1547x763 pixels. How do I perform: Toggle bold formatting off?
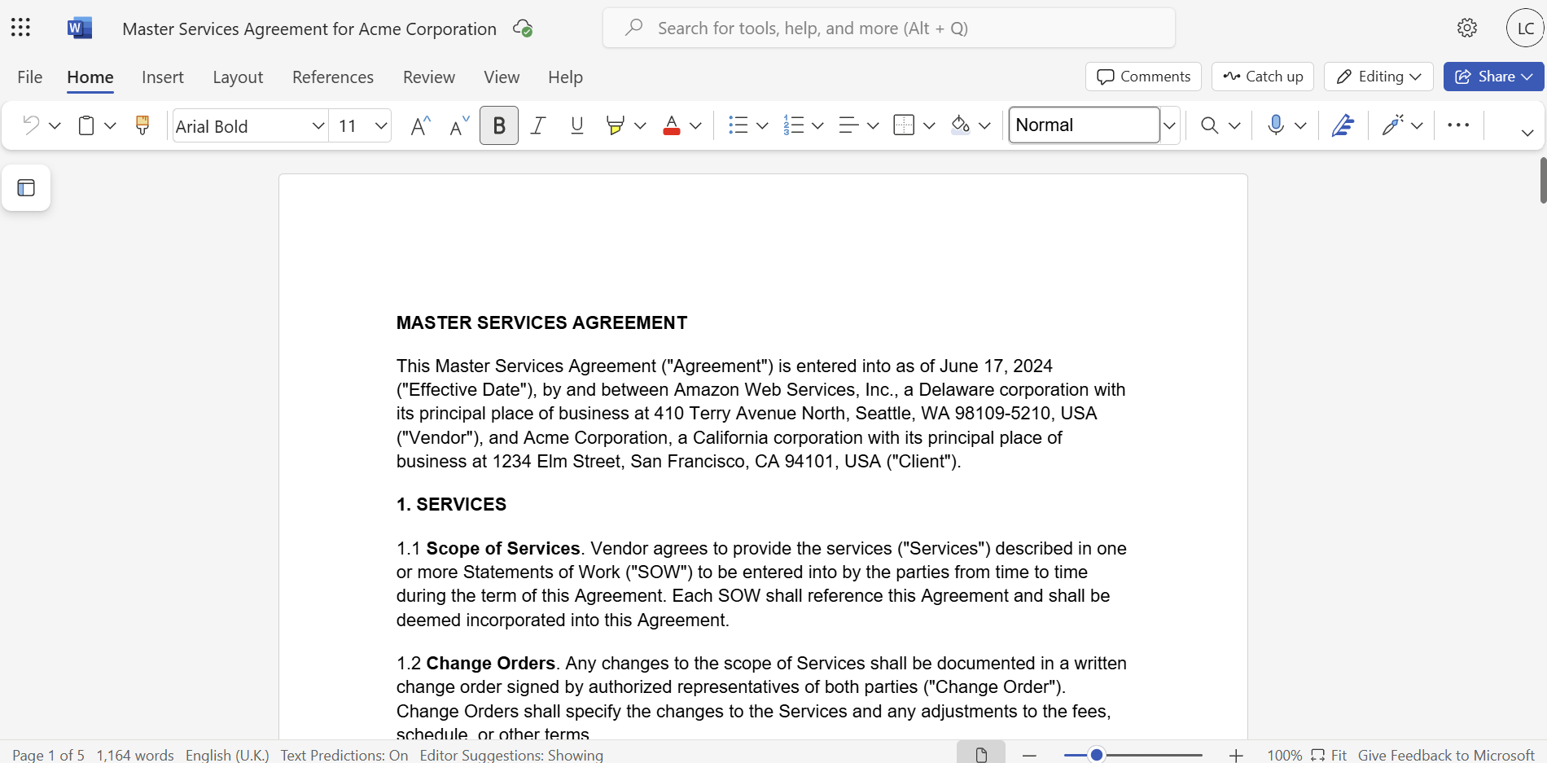(x=498, y=125)
